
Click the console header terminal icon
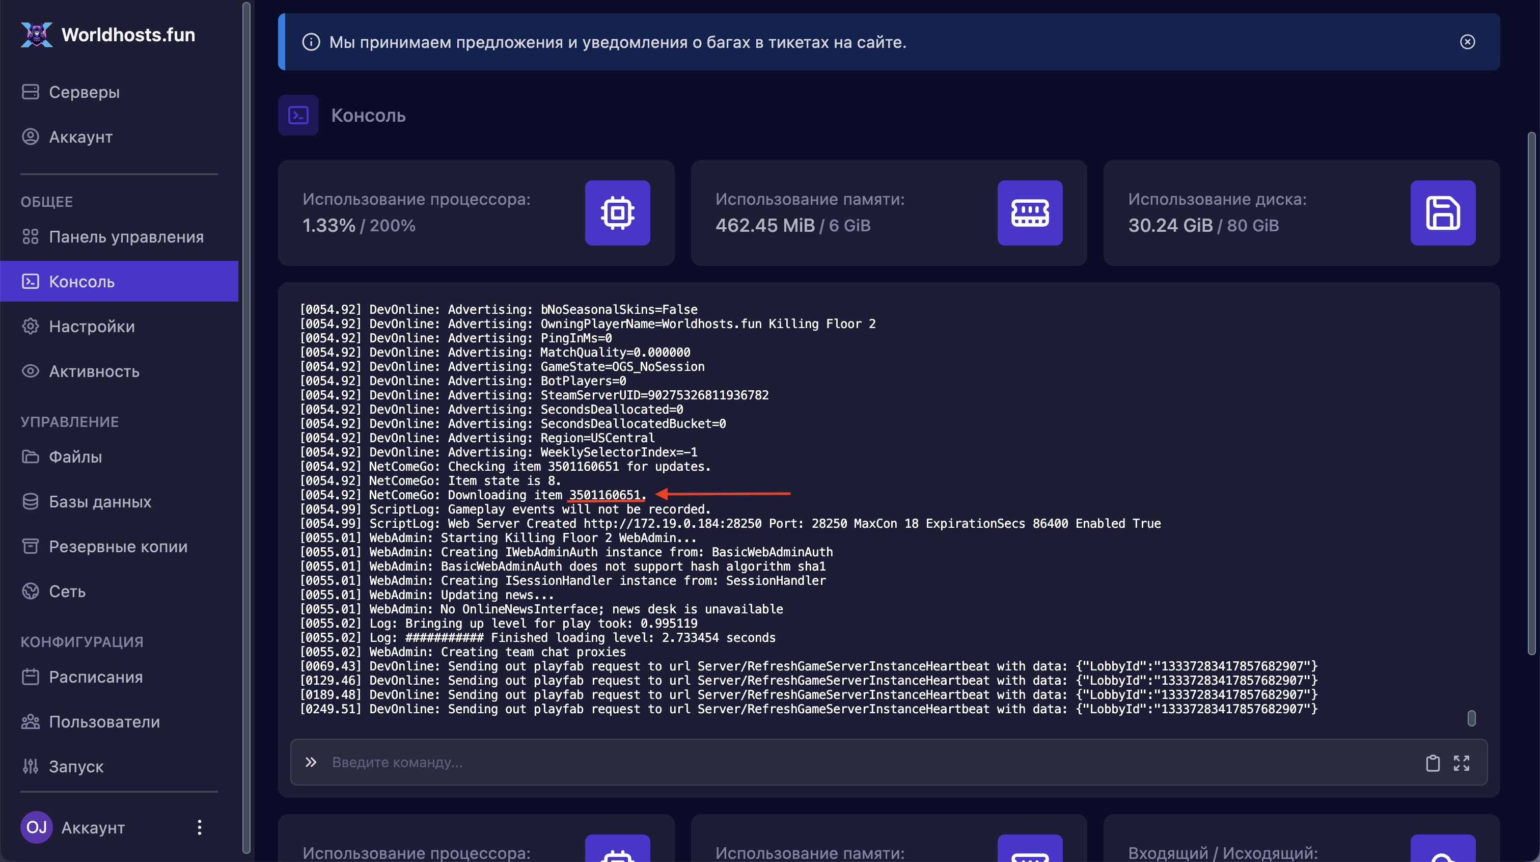click(298, 115)
